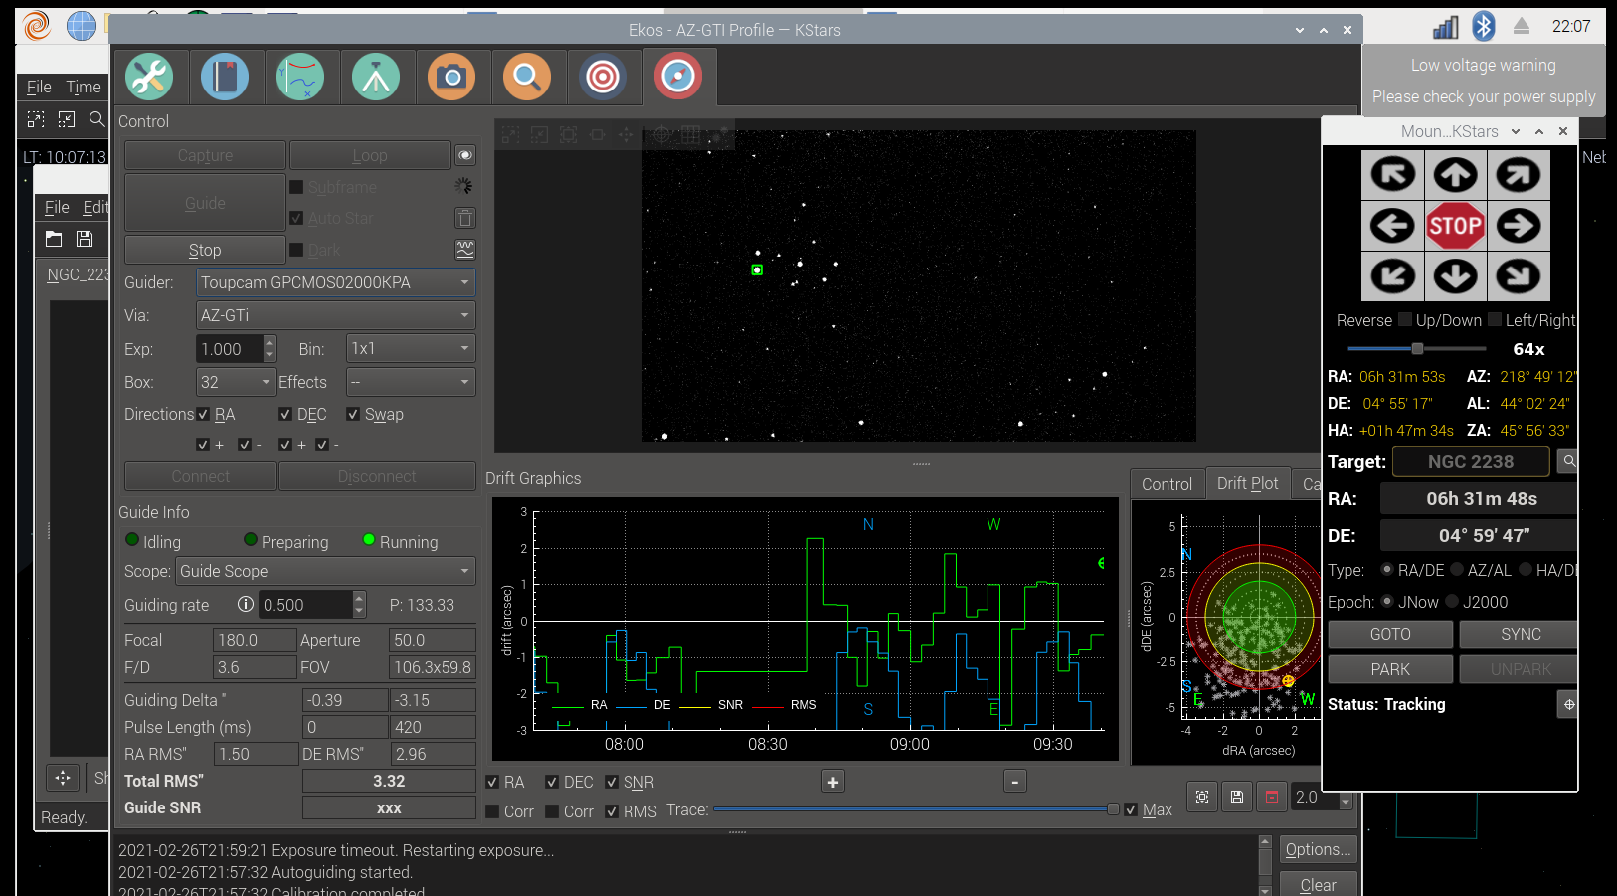Toggle the SNR graph checkbox

tap(612, 783)
